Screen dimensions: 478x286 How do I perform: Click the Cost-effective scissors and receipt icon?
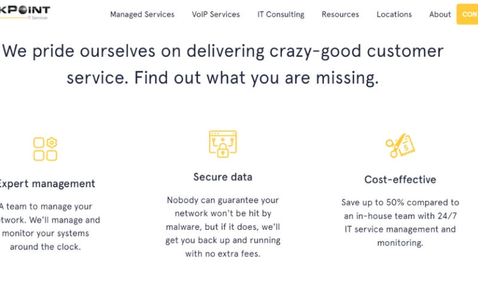point(400,145)
